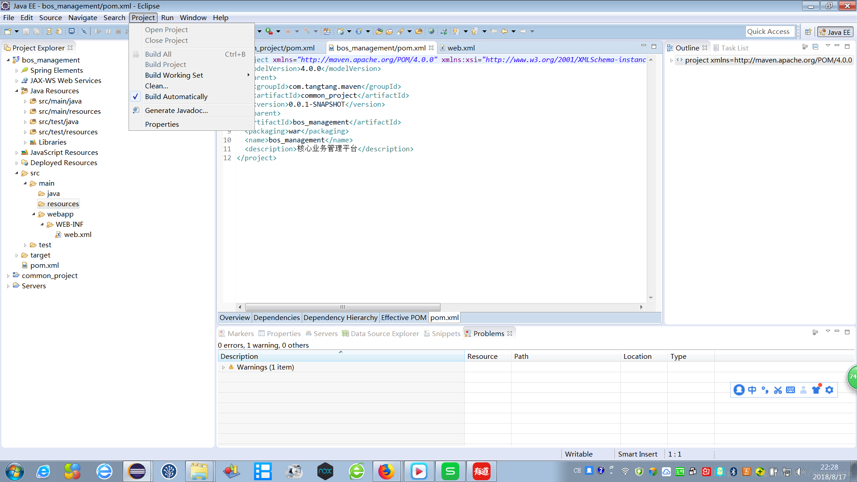Minimize the editor area pane
Viewport: 857px width, 482px height.
click(x=643, y=46)
